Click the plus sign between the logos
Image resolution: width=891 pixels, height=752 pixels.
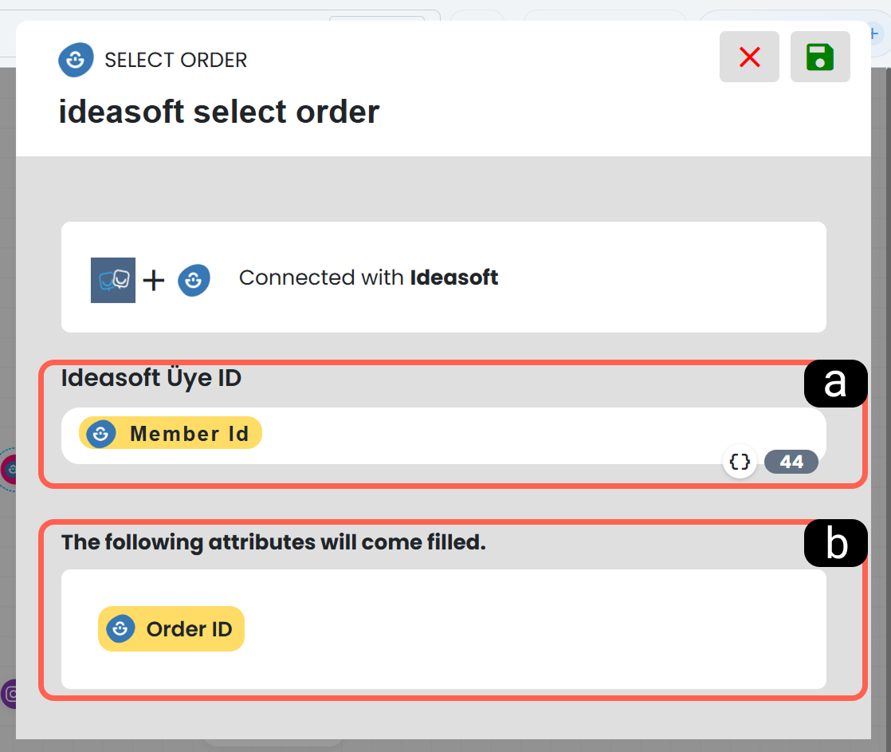(x=154, y=280)
